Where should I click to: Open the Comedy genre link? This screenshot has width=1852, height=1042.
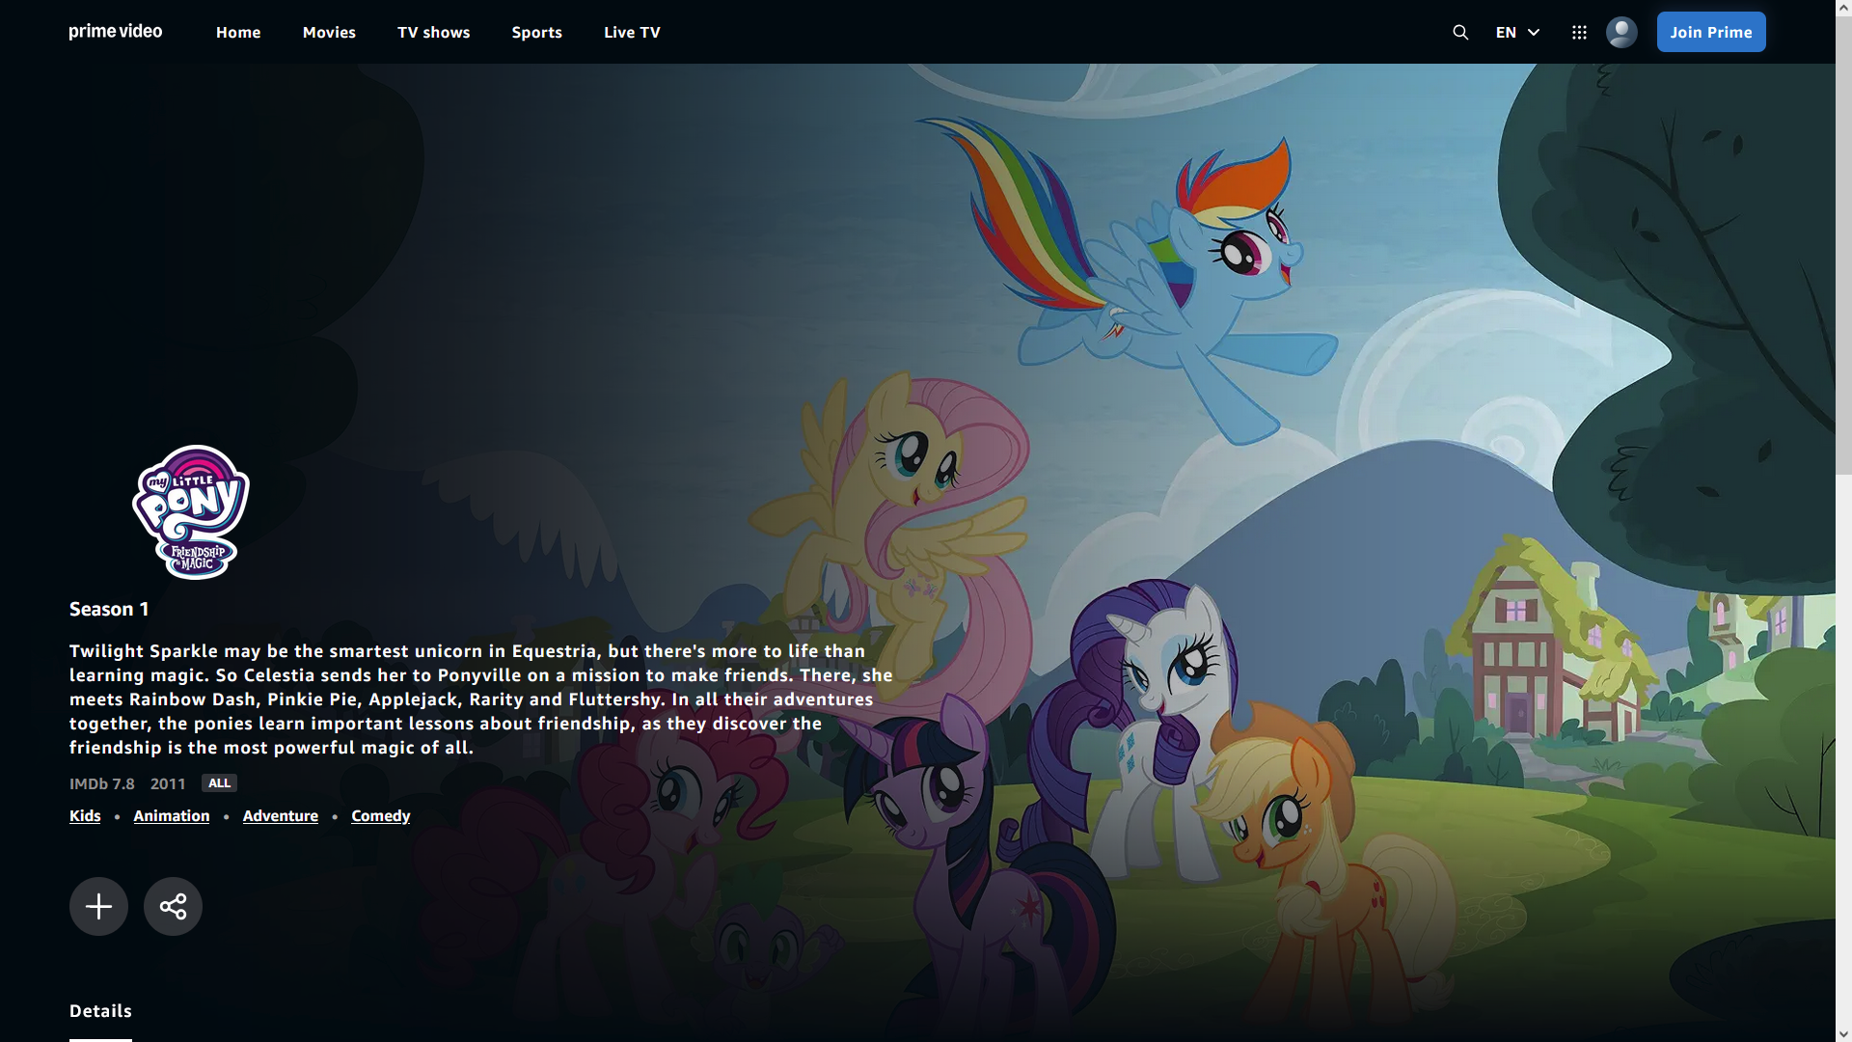coord(381,816)
